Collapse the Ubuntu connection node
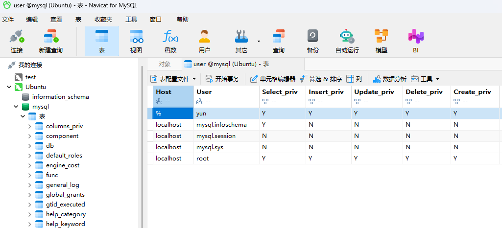The image size is (502, 228). (x=9, y=87)
